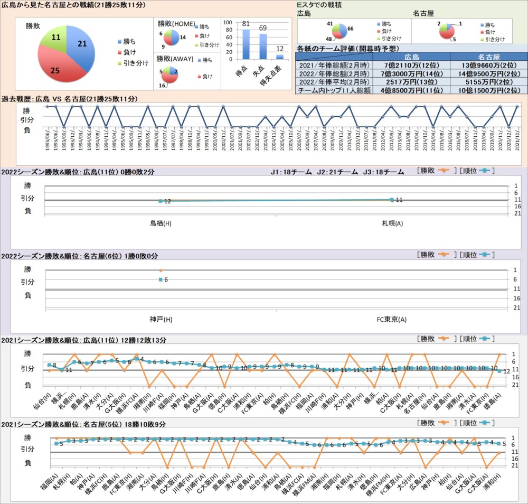528x504 pixels.
Task: Click red 負け legend swatch beside the large pie
Action: tap(119, 52)
